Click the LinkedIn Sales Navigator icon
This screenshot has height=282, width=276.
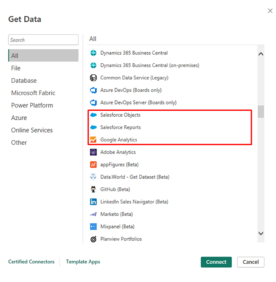pyautogui.click(x=93, y=202)
